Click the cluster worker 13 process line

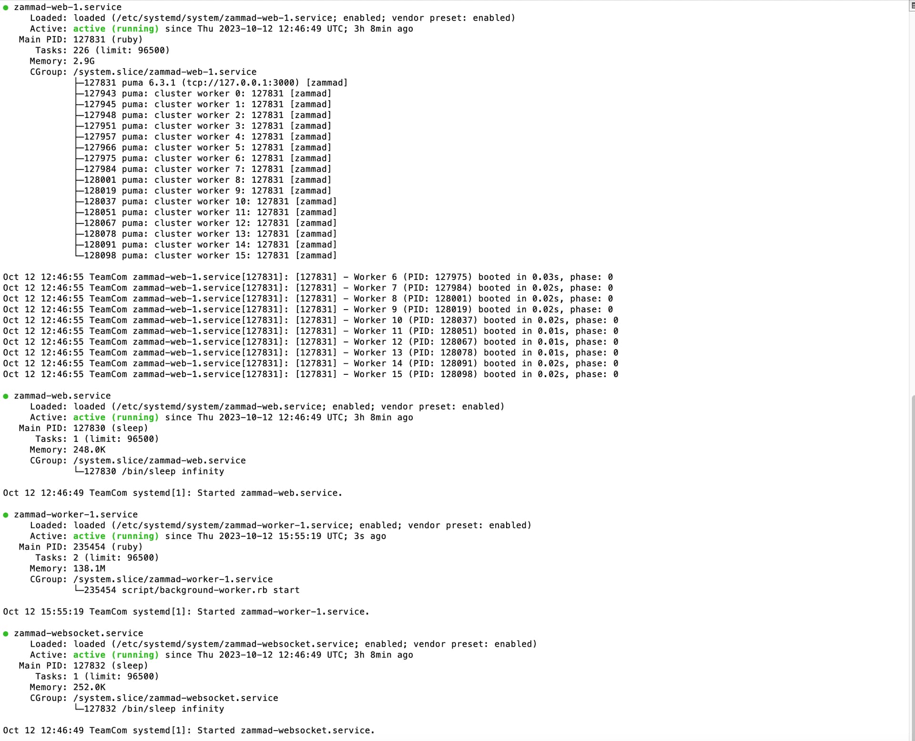point(206,234)
